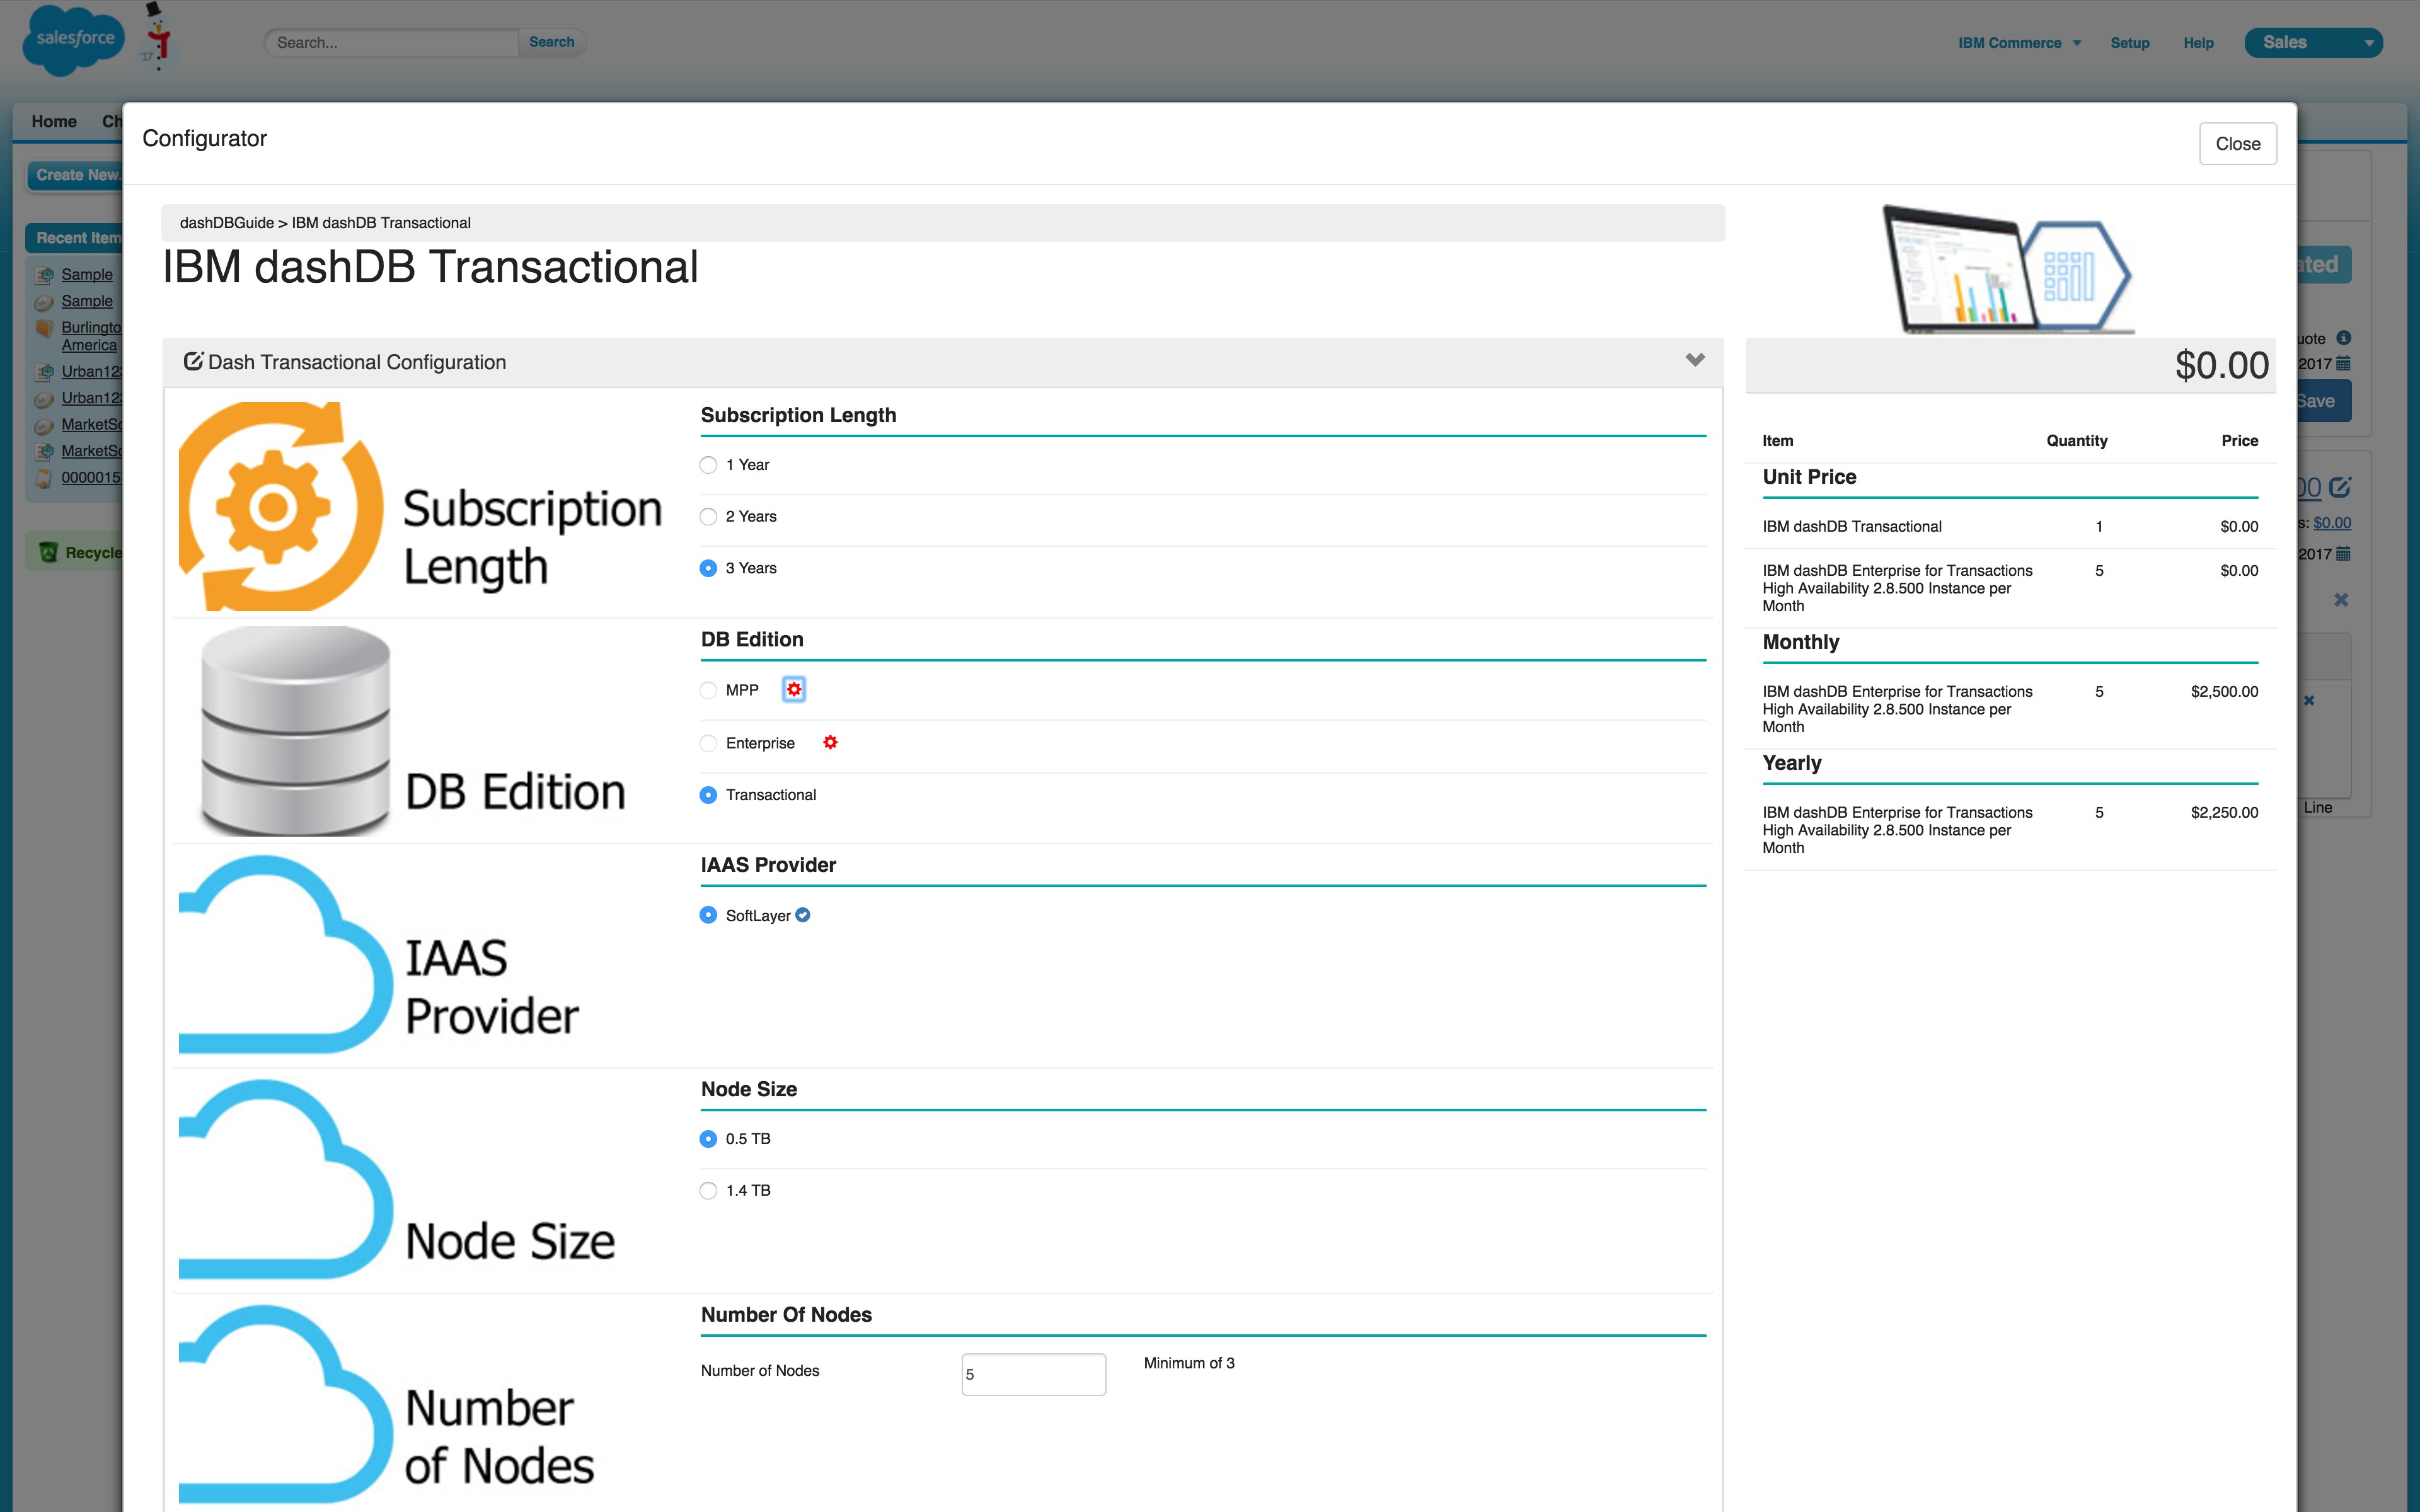
Task: Click the Minimum of 3 hint text
Action: click(x=1189, y=1363)
